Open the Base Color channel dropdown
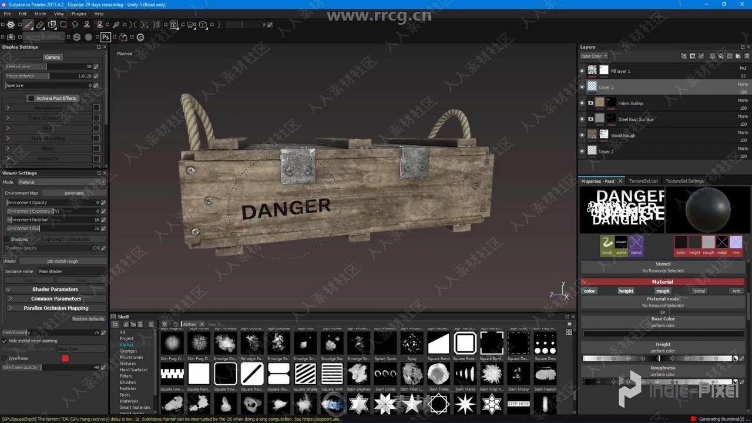The width and height of the screenshot is (752, 423). click(594, 56)
